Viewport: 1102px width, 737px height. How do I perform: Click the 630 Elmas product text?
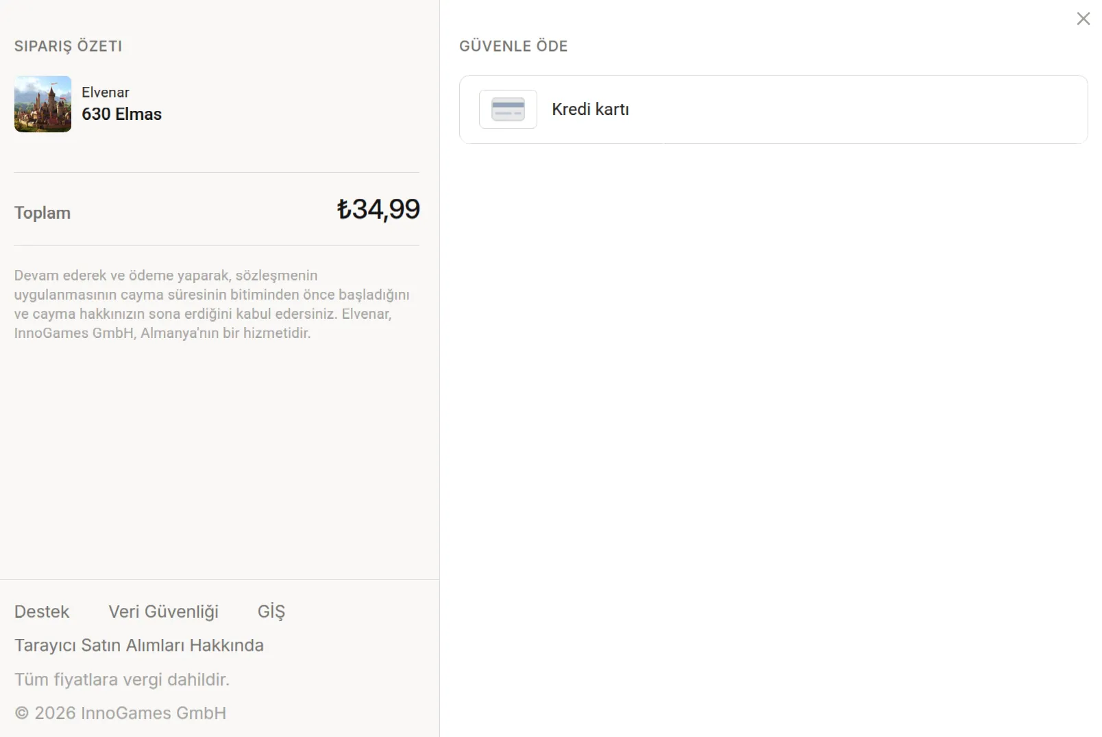pyautogui.click(x=122, y=114)
